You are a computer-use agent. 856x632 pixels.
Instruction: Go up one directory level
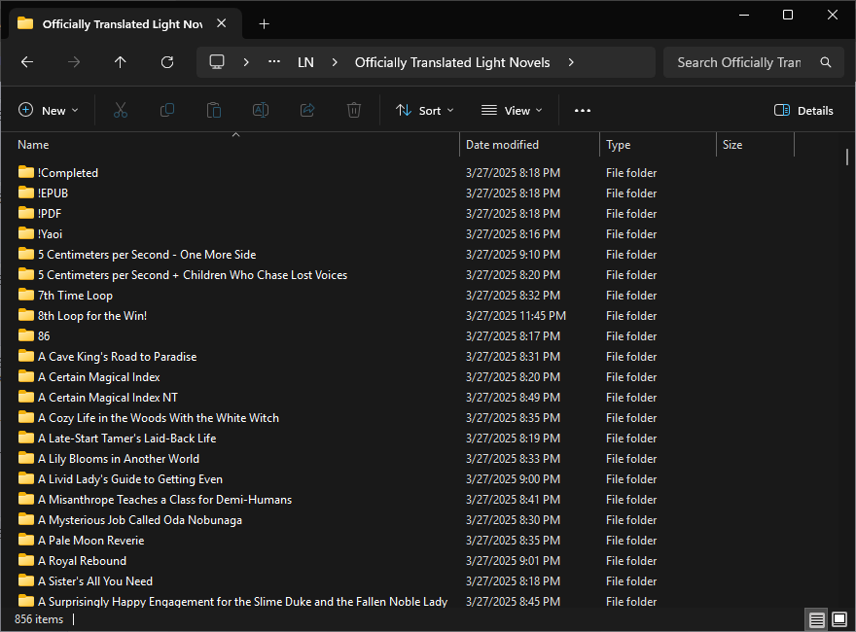(121, 62)
